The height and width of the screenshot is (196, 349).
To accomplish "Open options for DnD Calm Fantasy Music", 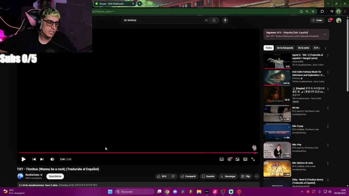I will [x=328, y=72].
